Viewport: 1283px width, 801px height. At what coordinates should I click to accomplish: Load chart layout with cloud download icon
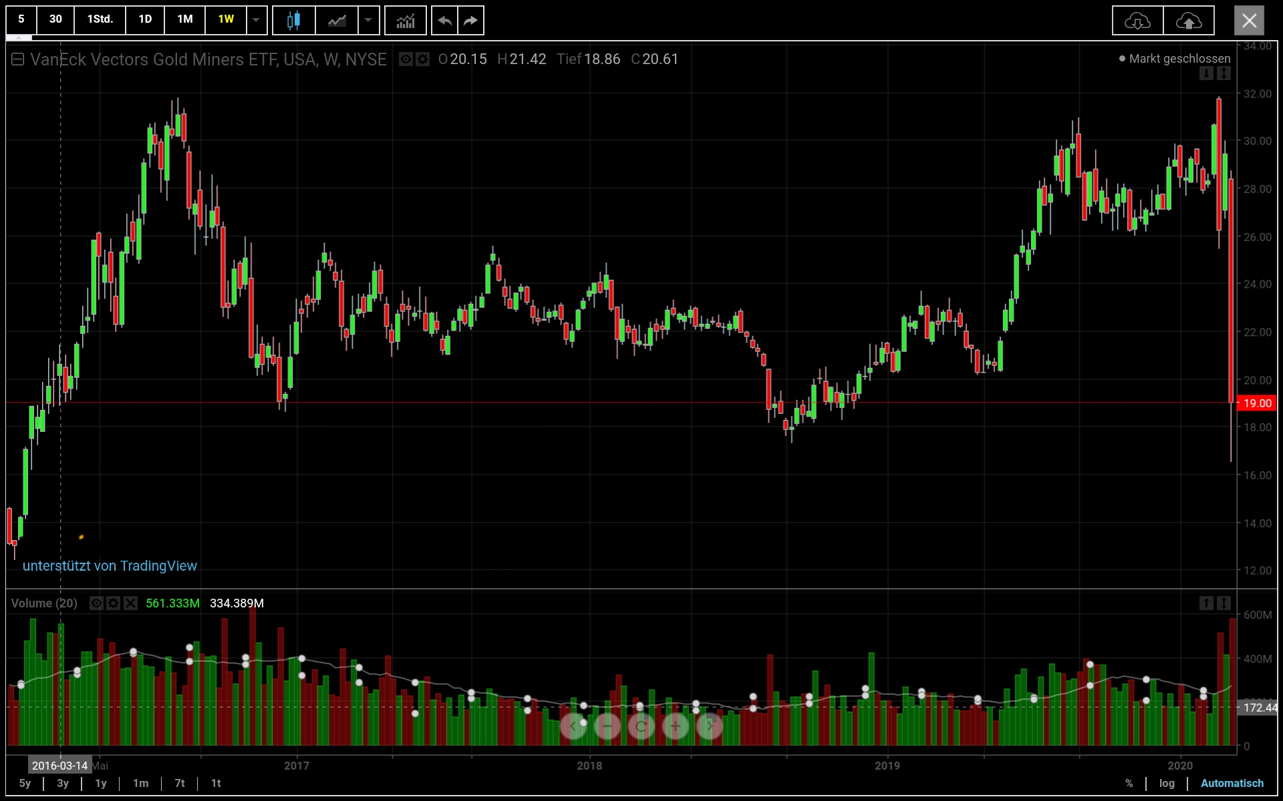[1137, 21]
